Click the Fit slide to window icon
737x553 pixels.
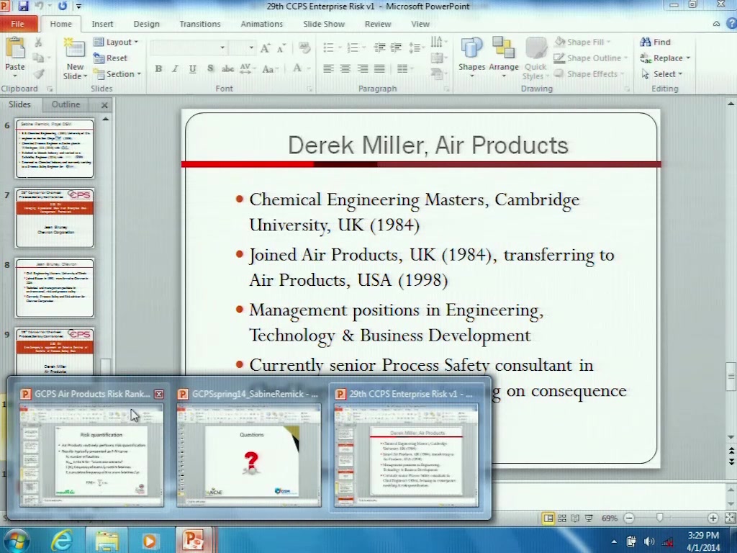tap(727, 518)
